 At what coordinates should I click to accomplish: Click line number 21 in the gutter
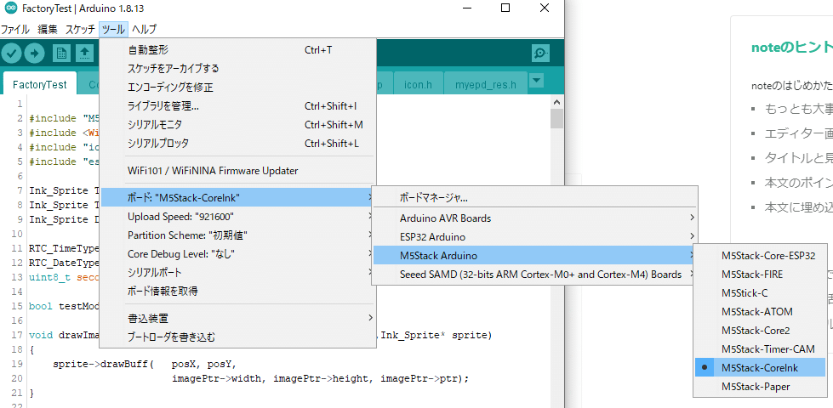(x=16, y=394)
